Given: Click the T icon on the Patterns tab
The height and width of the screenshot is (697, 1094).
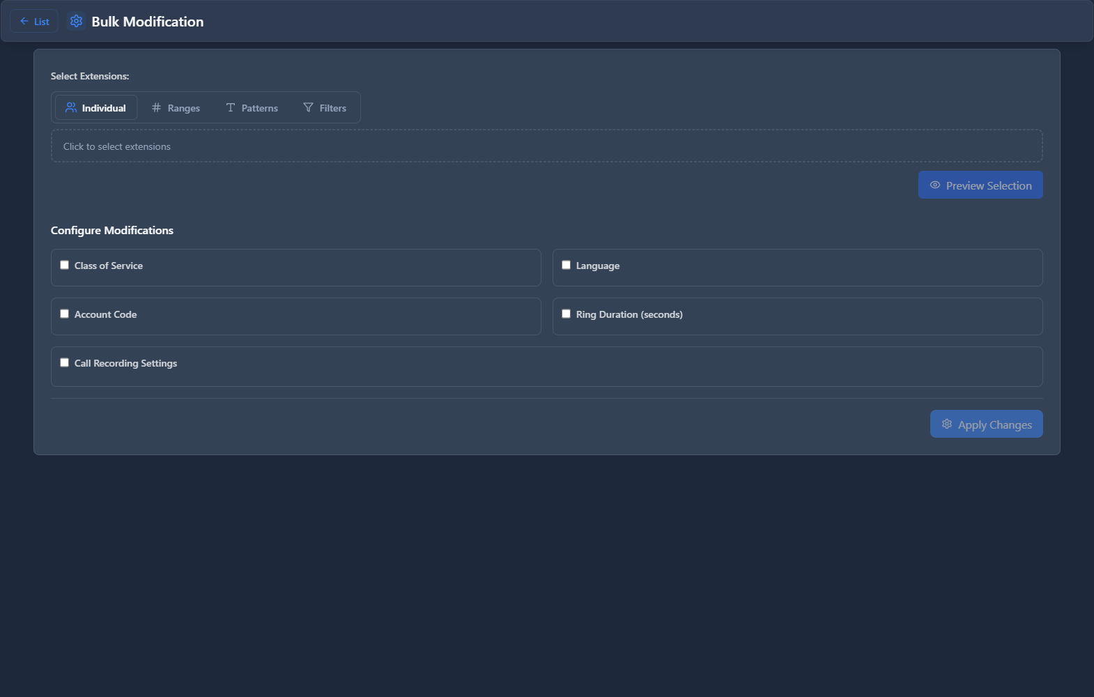Looking at the screenshot, I should point(231,108).
